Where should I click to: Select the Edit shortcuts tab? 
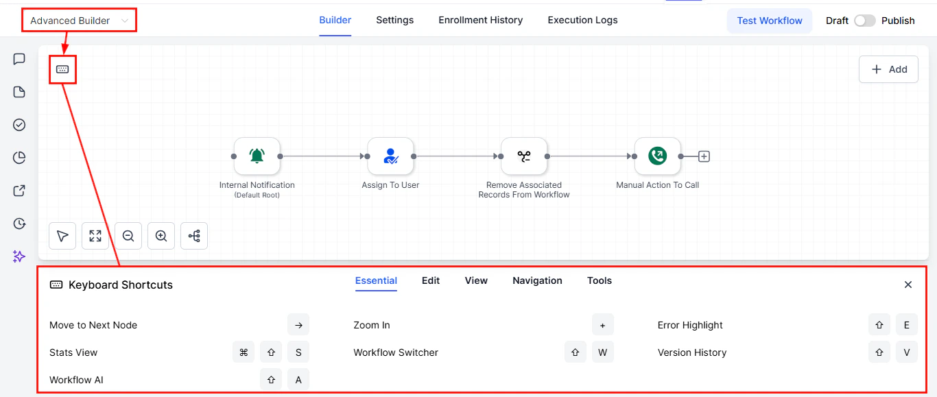click(x=431, y=280)
